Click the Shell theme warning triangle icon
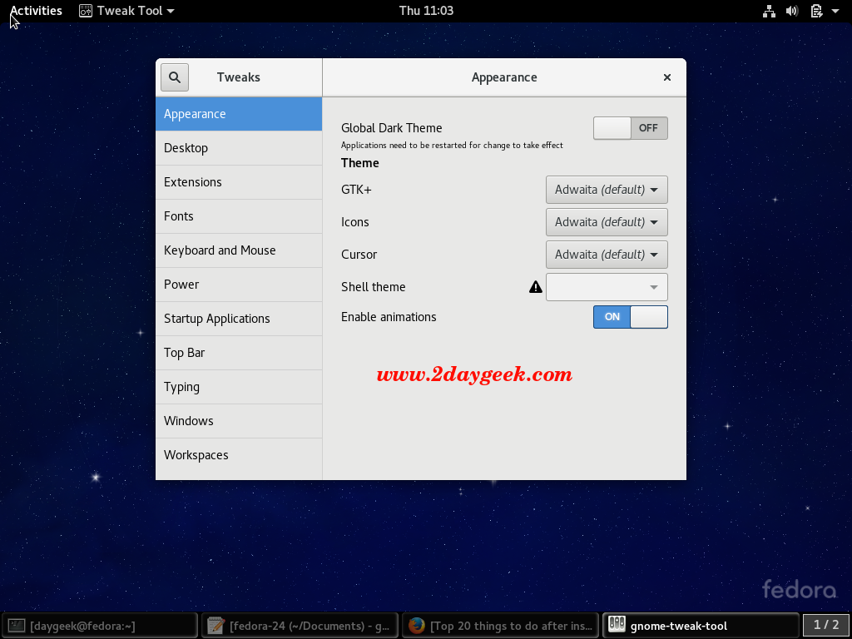The image size is (852, 639). coord(536,287)
